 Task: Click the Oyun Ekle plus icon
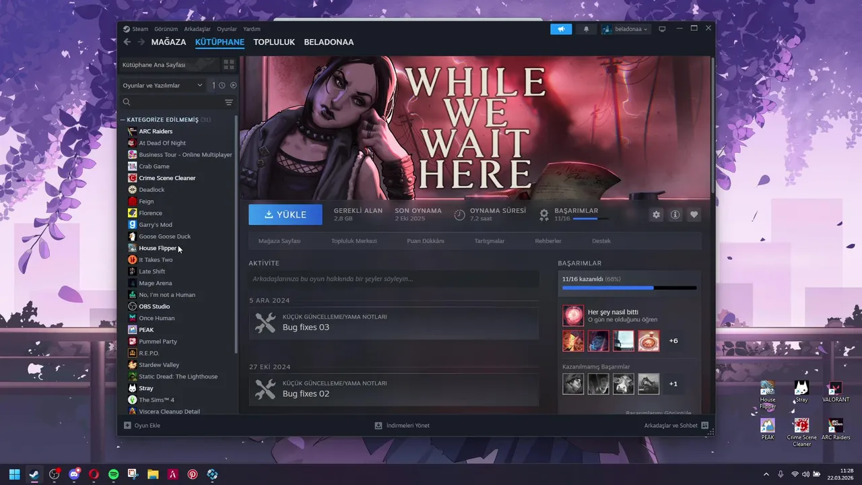tap(127, 426)
